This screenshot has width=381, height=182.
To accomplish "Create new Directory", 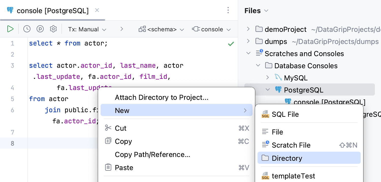I will (x=309, y=158).
